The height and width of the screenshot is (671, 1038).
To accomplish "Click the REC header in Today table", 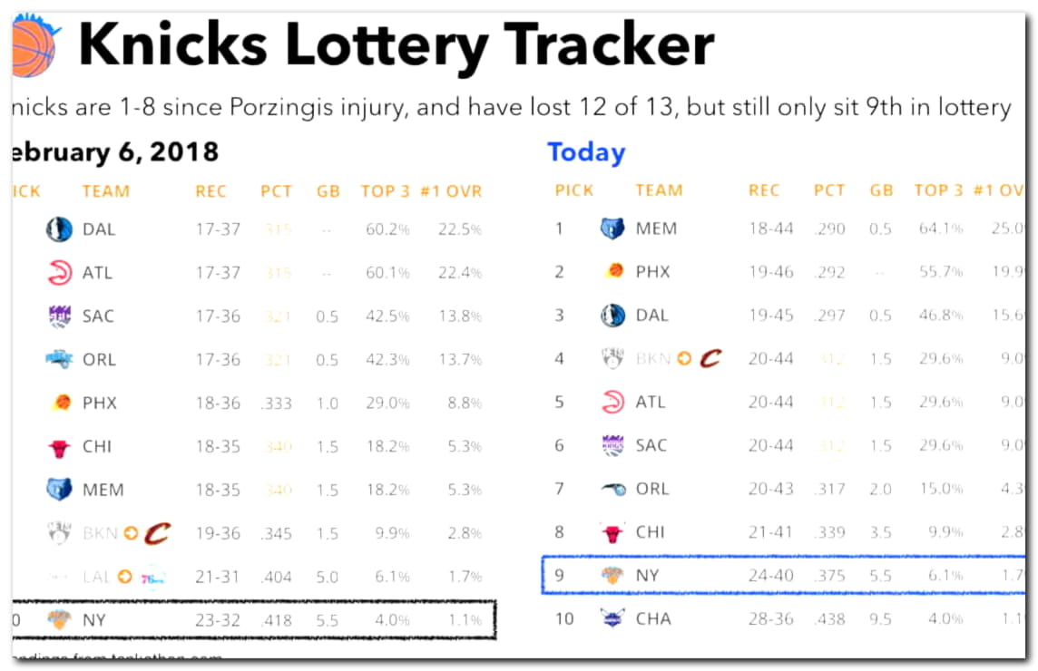I will click(x=764, y=190).
